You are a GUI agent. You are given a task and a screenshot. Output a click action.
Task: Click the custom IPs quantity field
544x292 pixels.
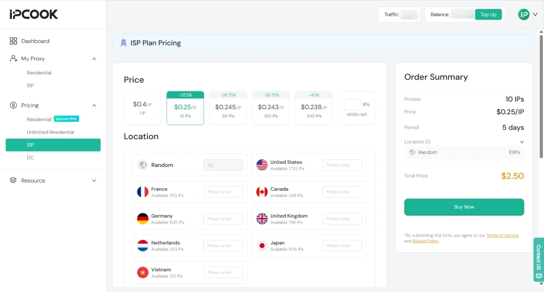pyautogui.click(x=353, y=104)
